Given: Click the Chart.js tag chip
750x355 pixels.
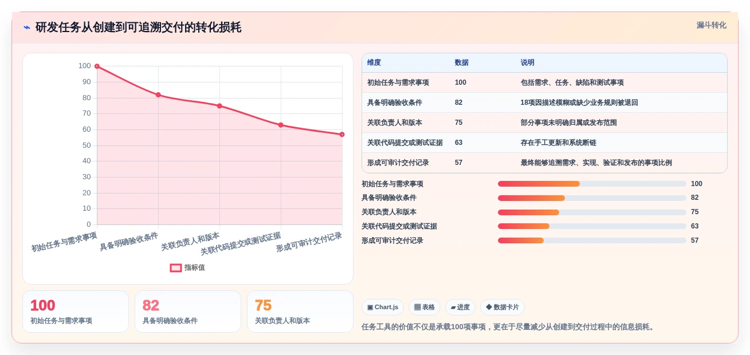Looking at the screenshot, I should click(x=383, y=307).
